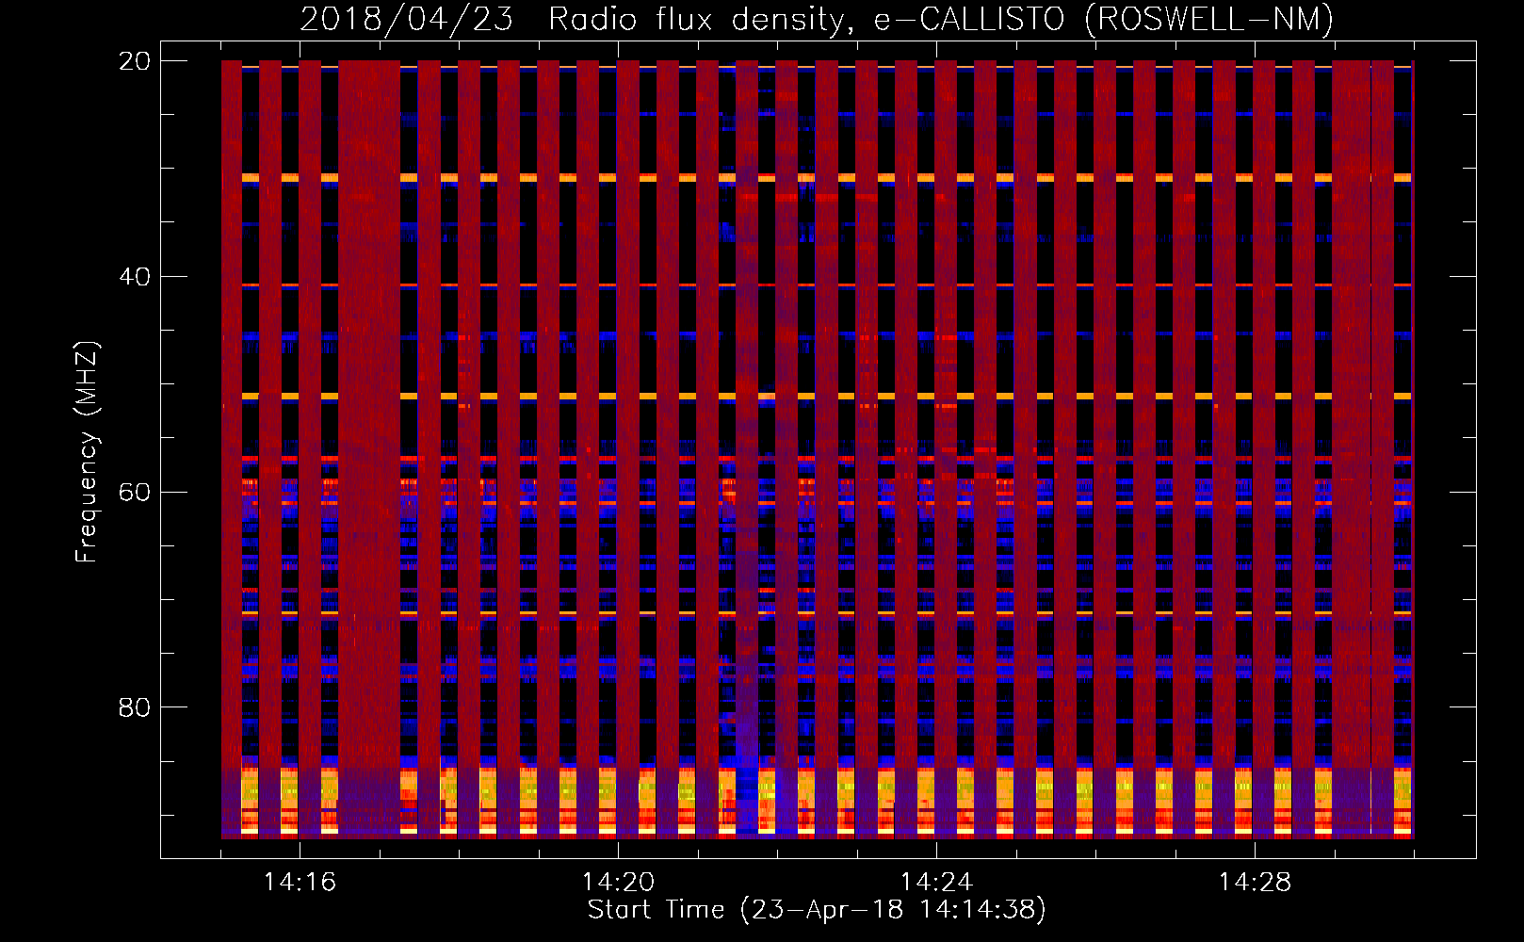This screenshot has height=942, width=1524.
Task: Click the frequency tick label '80'
Action: [x=136, y=707]
